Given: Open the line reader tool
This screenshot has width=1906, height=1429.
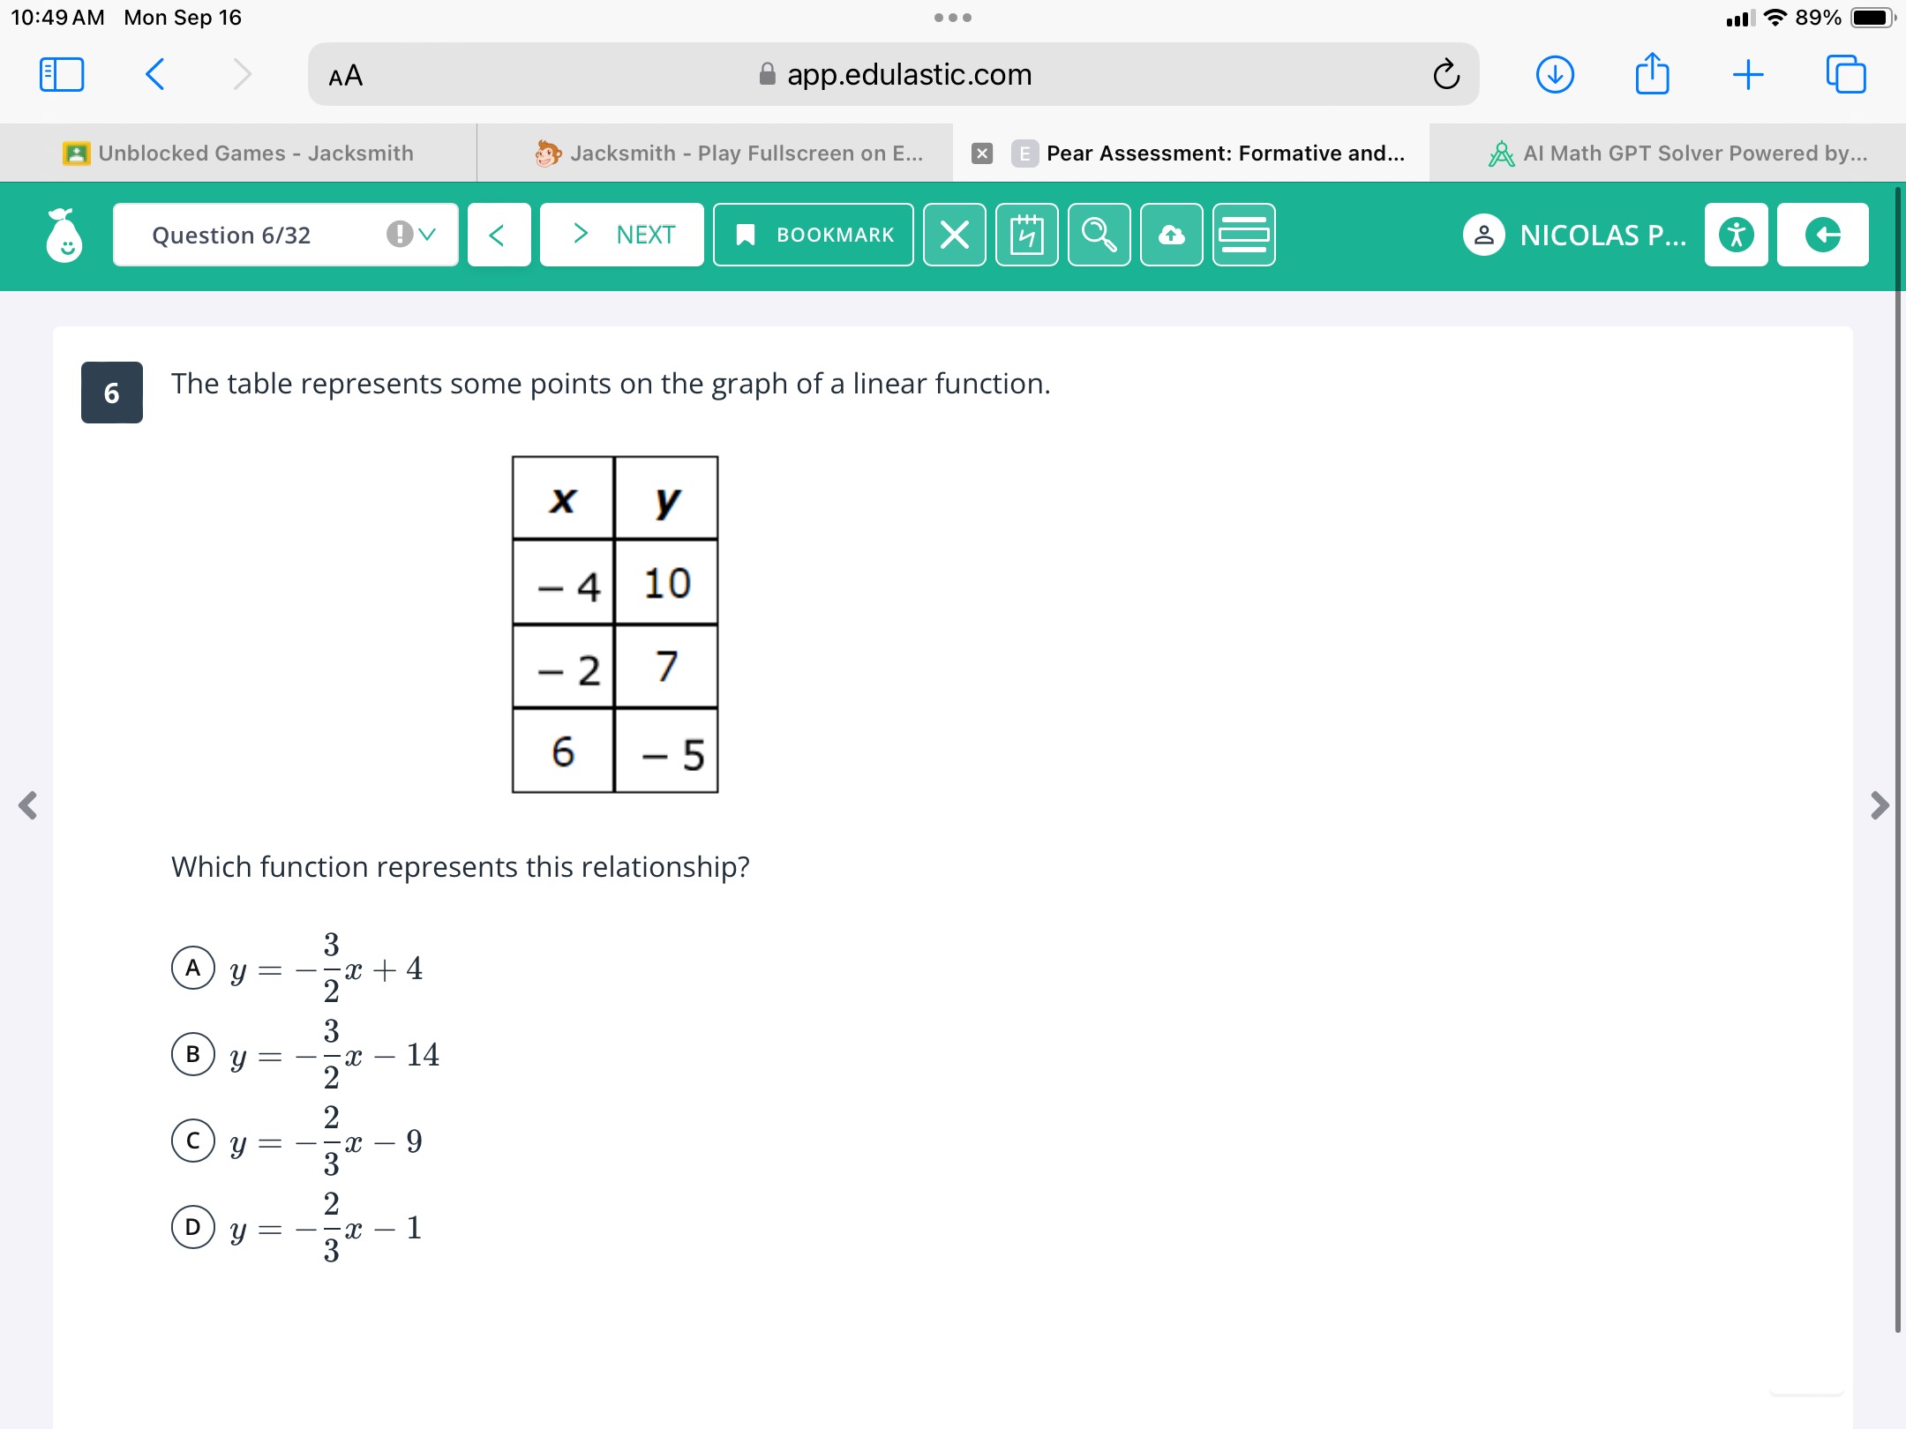Looking at the screenshot, I should click(x=1243, y=235).
